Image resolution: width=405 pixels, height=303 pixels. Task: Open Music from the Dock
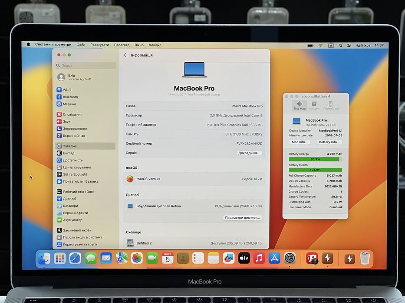[x=259, y=258]
